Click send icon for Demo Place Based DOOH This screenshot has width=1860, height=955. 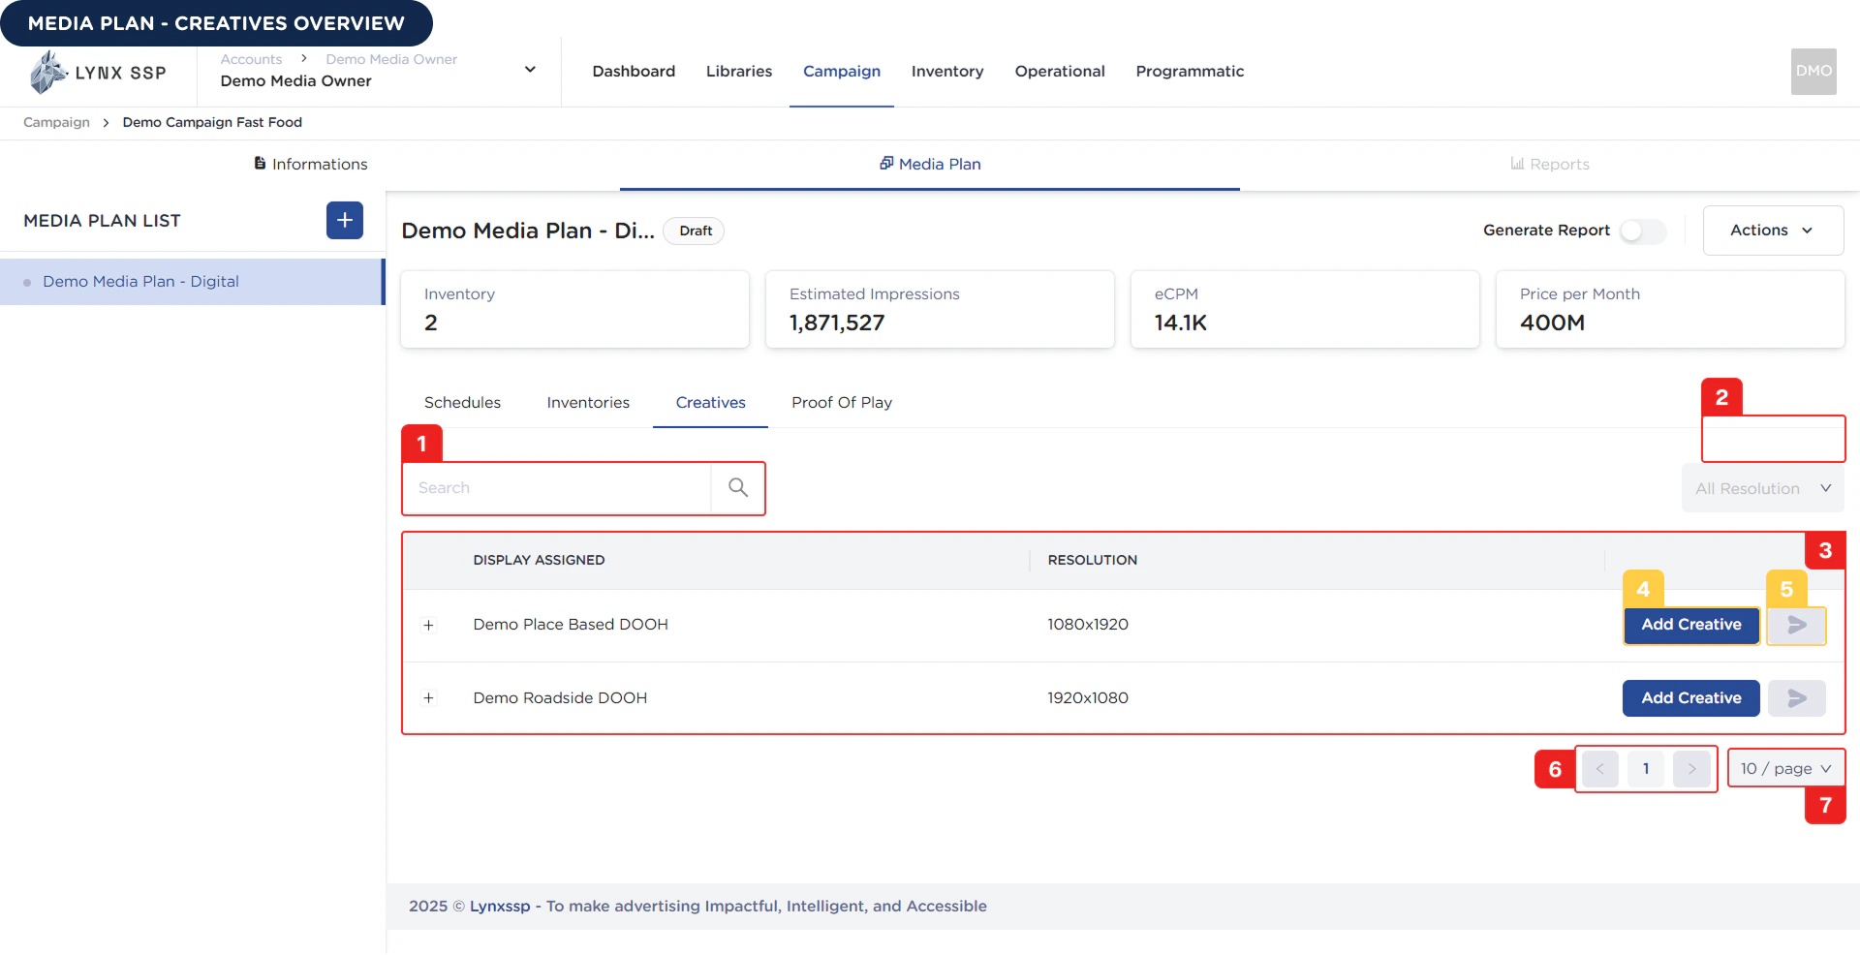click(x=1796, y=626)
